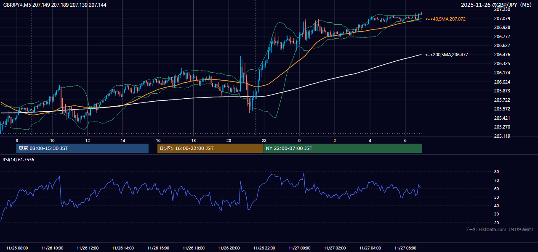Click the bottom timestamp 11/26 22:00
This screenshot has width=538, height=252.
(x=264, y=248)
